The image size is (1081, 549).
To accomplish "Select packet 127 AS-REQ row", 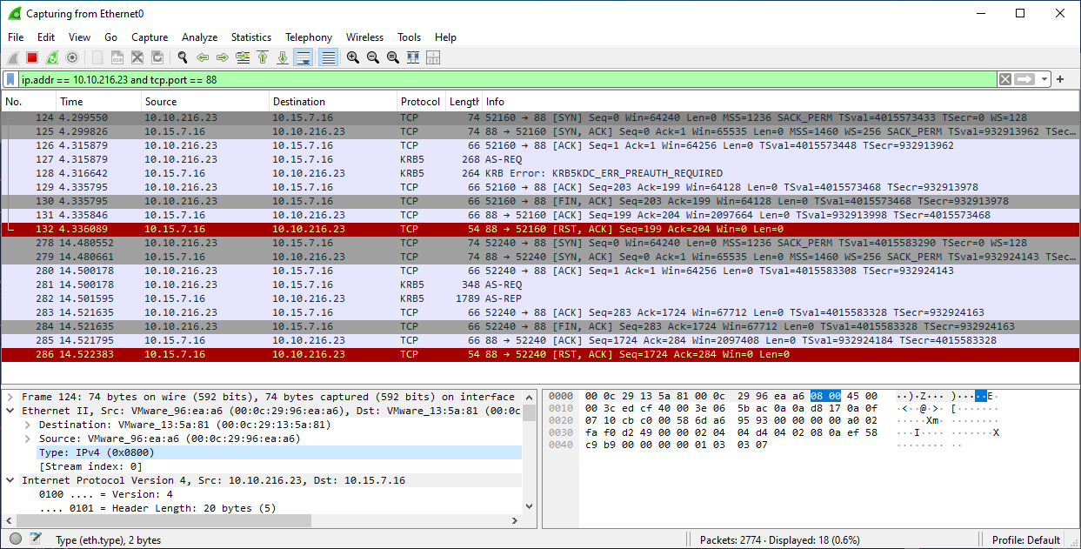I will [540, 159].
